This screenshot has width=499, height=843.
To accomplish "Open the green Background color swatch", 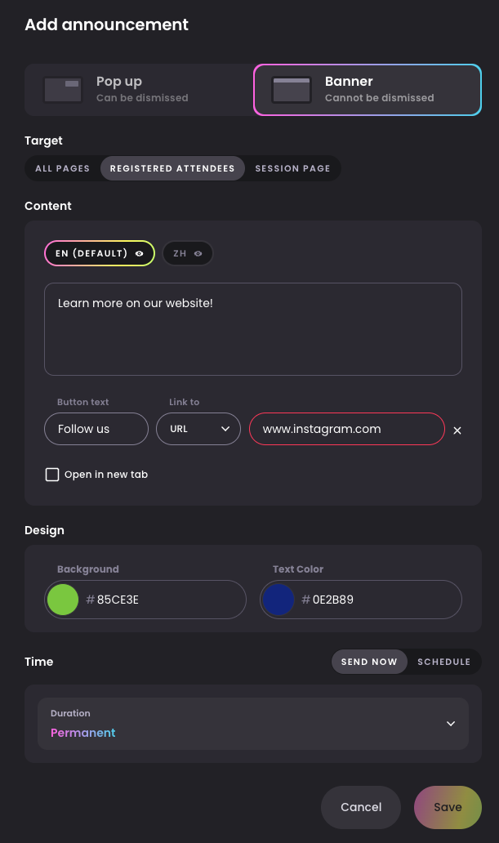I will [x=63, y=600].
